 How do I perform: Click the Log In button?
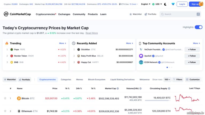(x=182, y=4)
